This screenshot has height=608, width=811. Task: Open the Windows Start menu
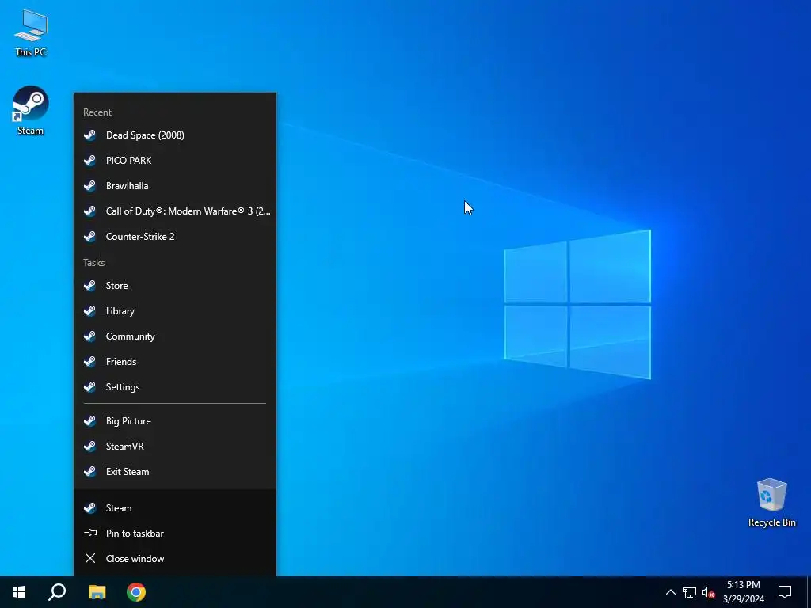click(x=19, y=592)
